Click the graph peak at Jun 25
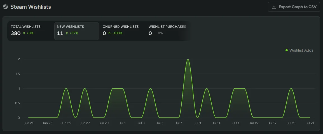Screen dimensions: 323x134 [66, 89]
